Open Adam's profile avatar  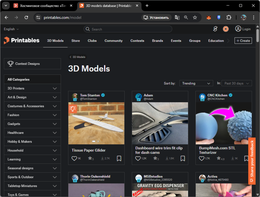click(x=139, y=97)
